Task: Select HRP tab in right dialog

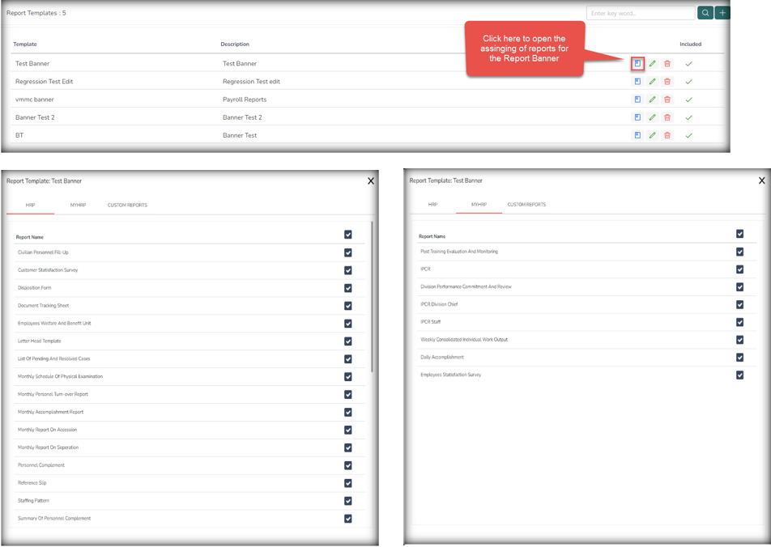Action: tap(432, 205)
